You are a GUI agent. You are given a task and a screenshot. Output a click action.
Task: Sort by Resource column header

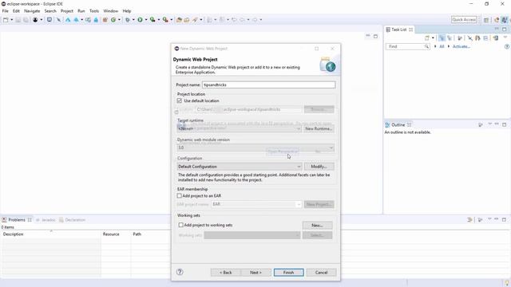(116, 234)
